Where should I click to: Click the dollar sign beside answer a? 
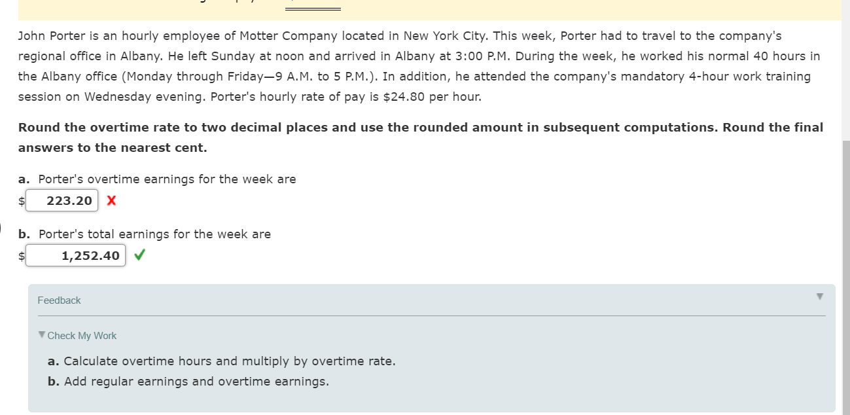20,200
